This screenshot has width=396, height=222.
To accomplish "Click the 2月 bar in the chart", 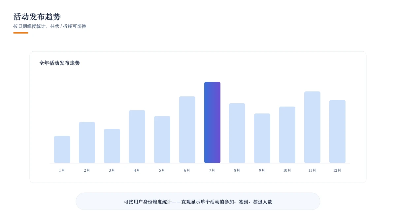I will coord(87,142).
